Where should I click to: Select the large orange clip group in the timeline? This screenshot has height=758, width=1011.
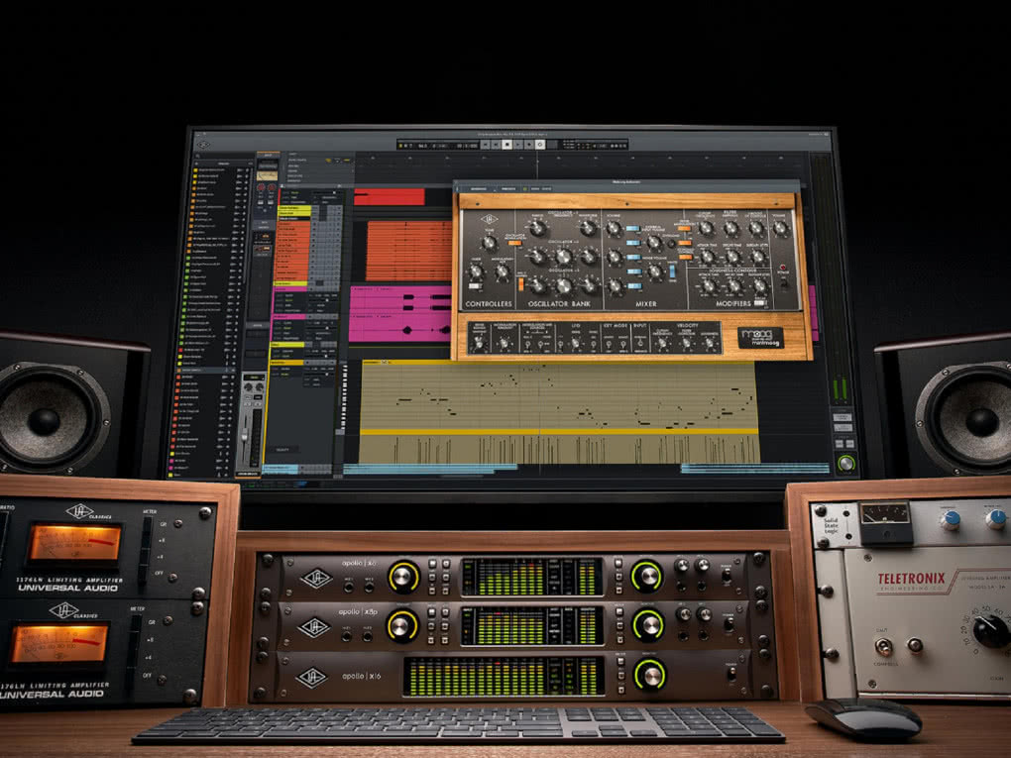pyautogui.click(x=408, y=252)
